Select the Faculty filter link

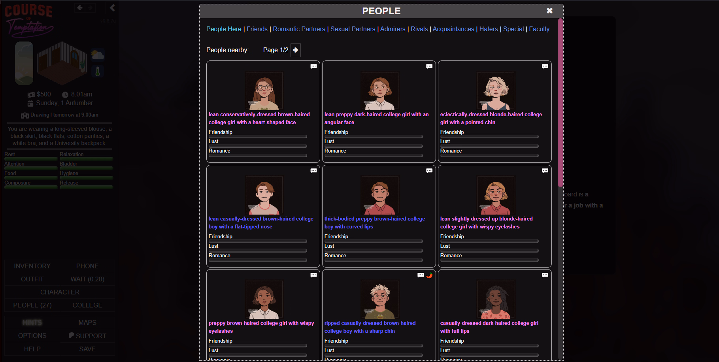[x=539, y=29]
